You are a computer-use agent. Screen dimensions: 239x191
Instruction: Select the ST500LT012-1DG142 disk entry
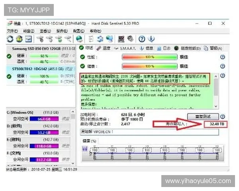click(41, 75)
